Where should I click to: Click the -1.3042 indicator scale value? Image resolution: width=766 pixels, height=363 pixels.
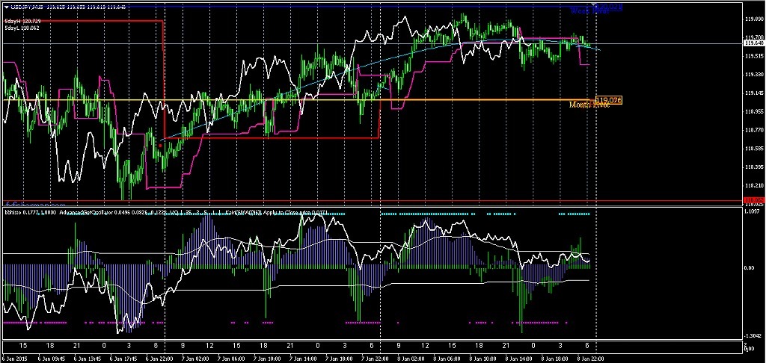click(x=753, y=335)
